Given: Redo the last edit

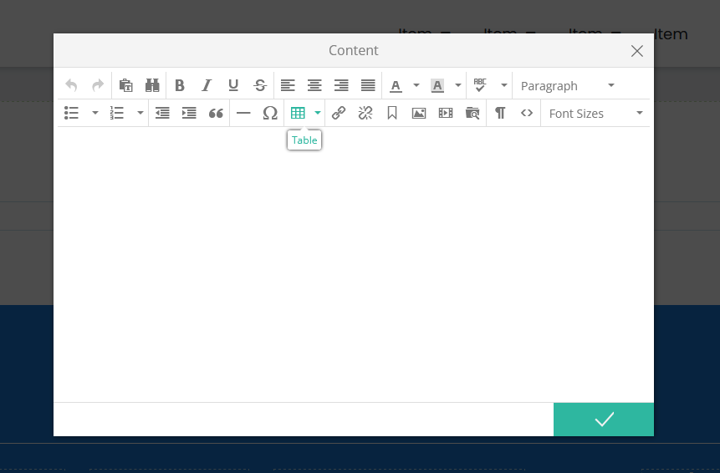Looking at the screenshot, I should [98, 85].
